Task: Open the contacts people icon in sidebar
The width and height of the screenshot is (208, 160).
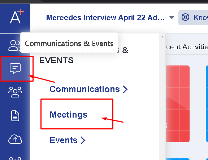Action: 14,45
